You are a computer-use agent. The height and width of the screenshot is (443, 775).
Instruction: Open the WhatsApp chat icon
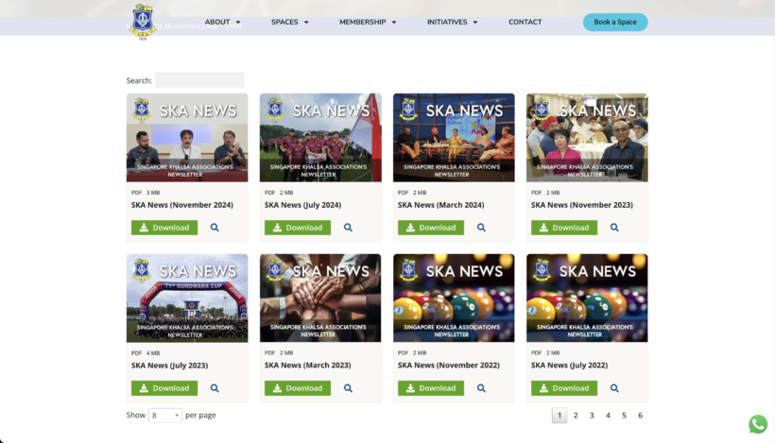point(758,424)
